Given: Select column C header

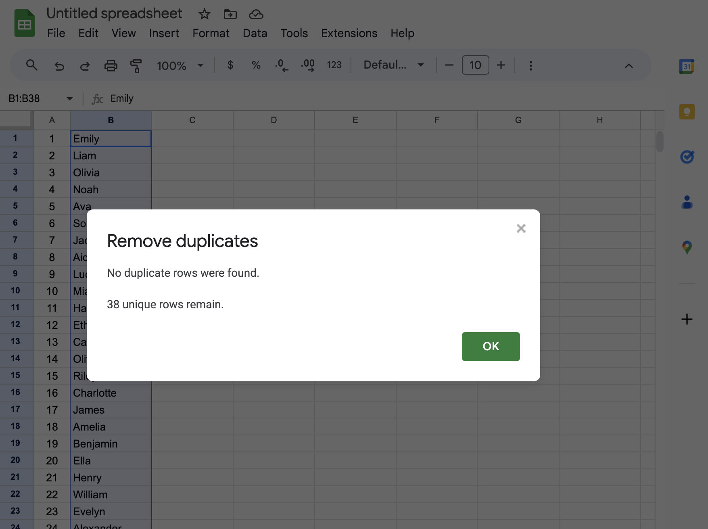Looking at the screenshot, I should (x=192, y=120).
